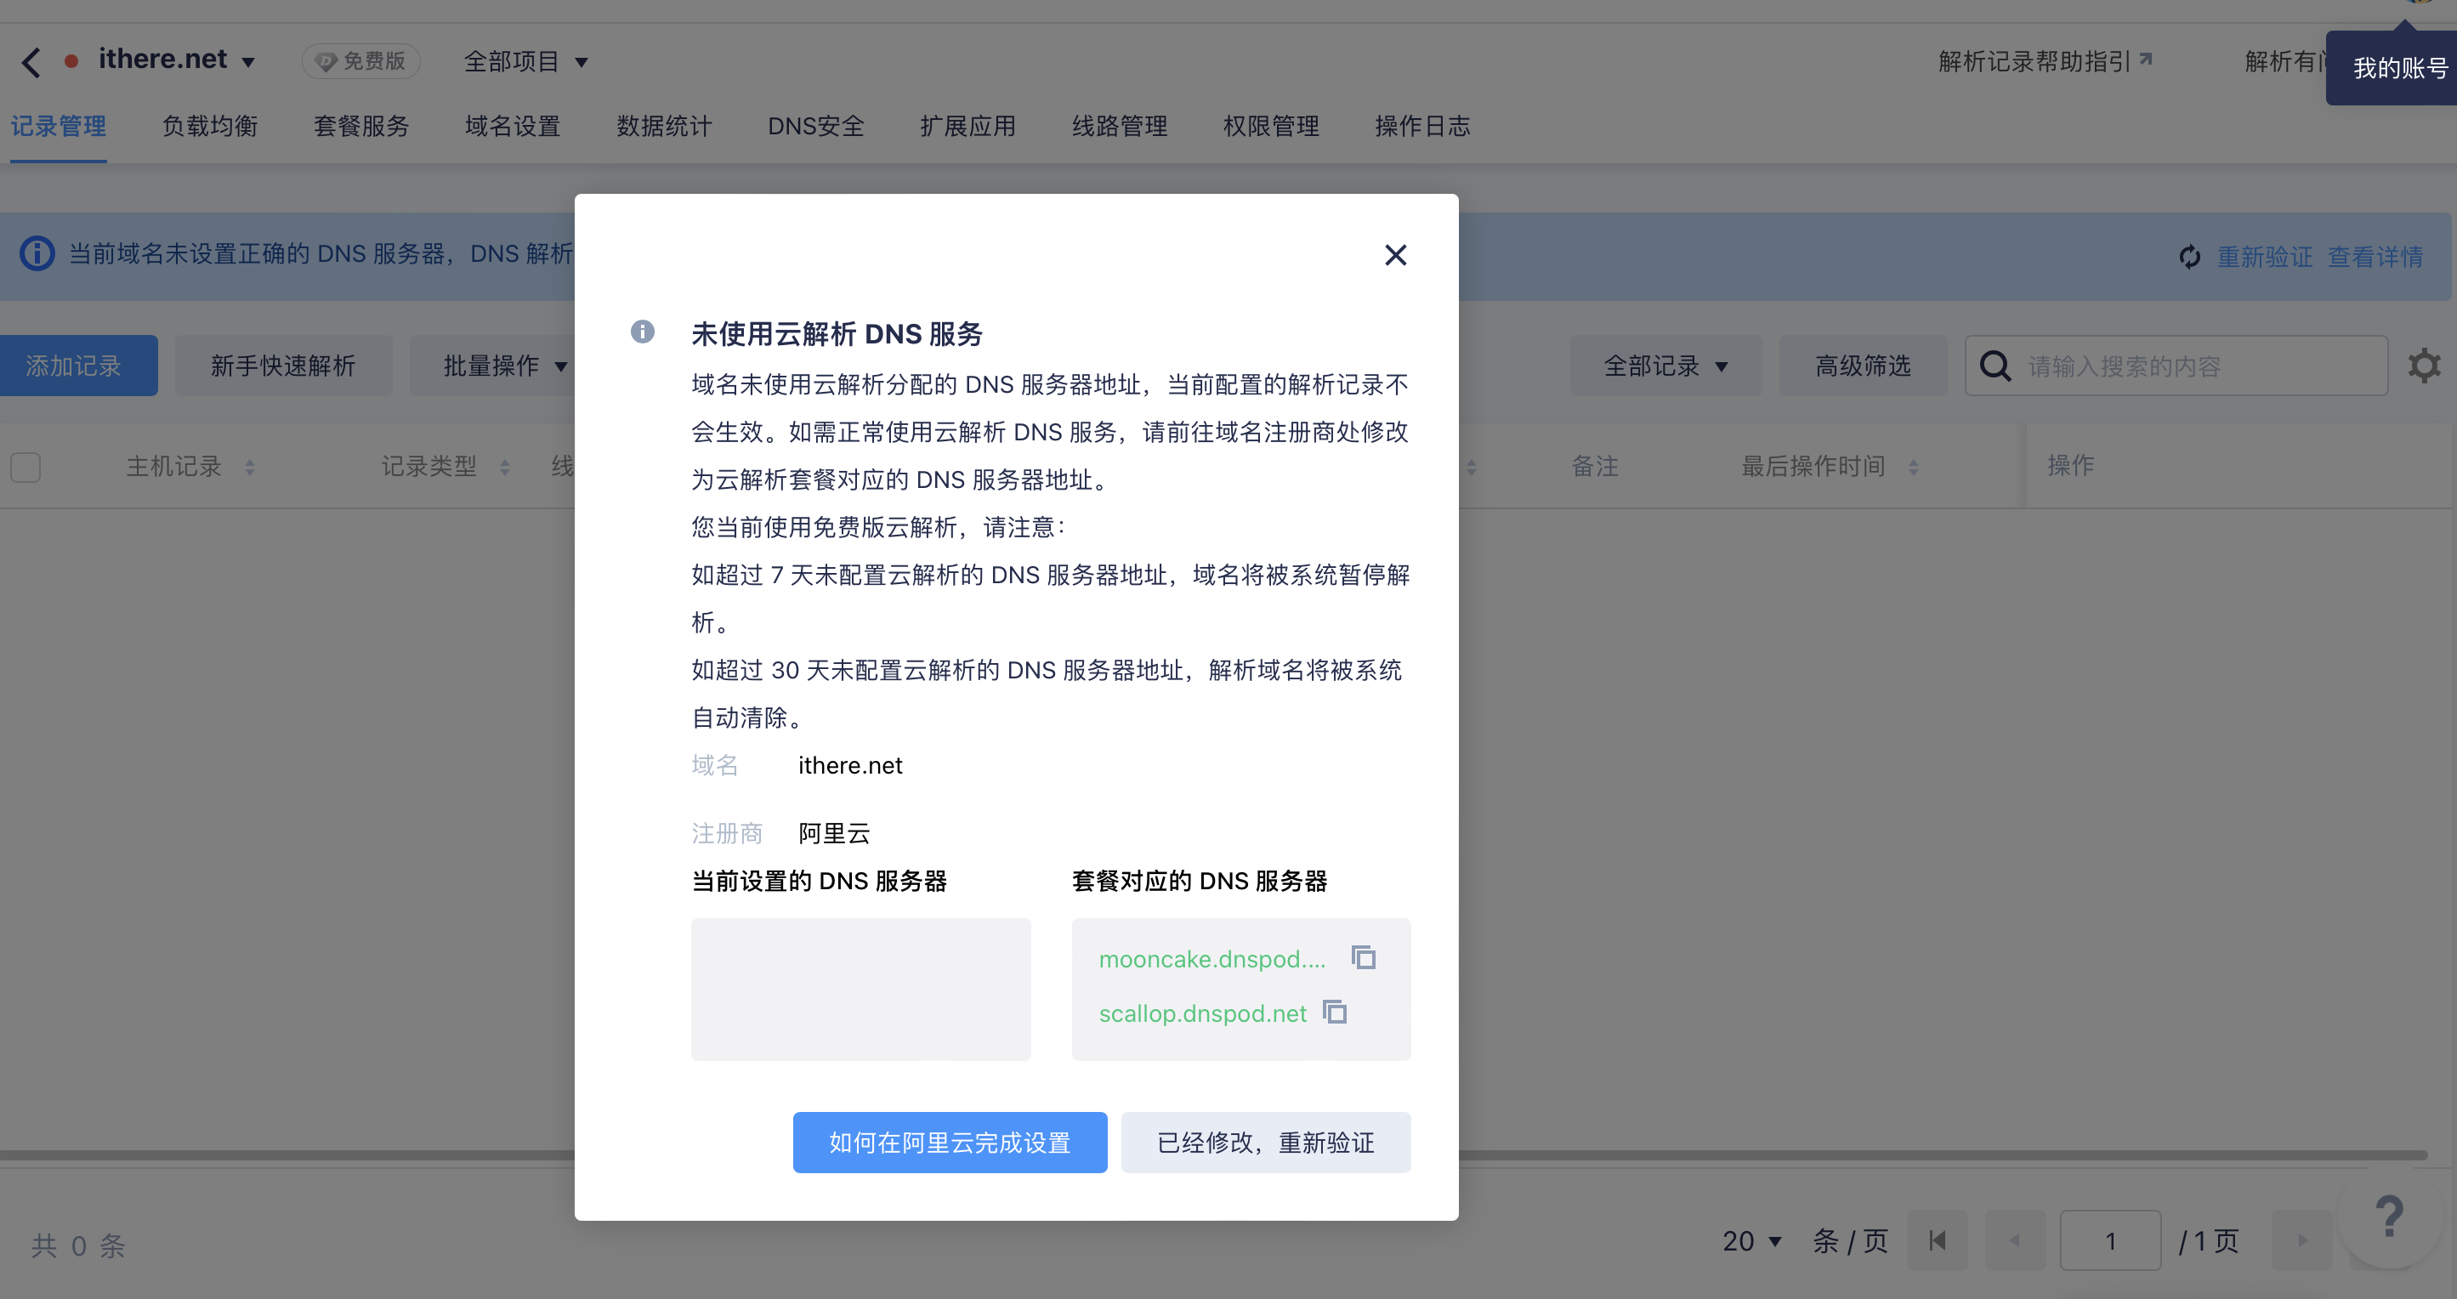Click the horizontal table scrollbar
Image resolution: width=2457 pixels, height=1299 pixels.
point(1213,1155)
